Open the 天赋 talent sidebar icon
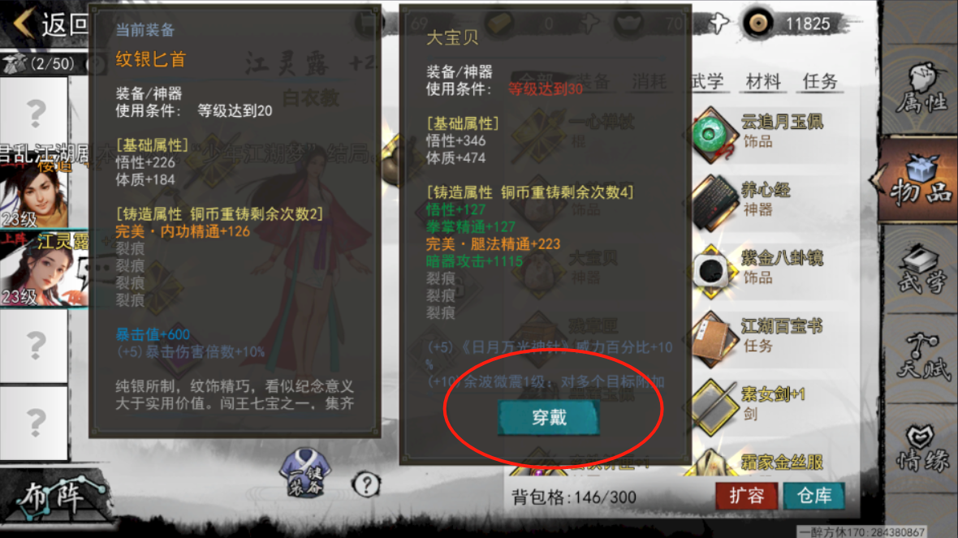 click(x=921, y=357)
